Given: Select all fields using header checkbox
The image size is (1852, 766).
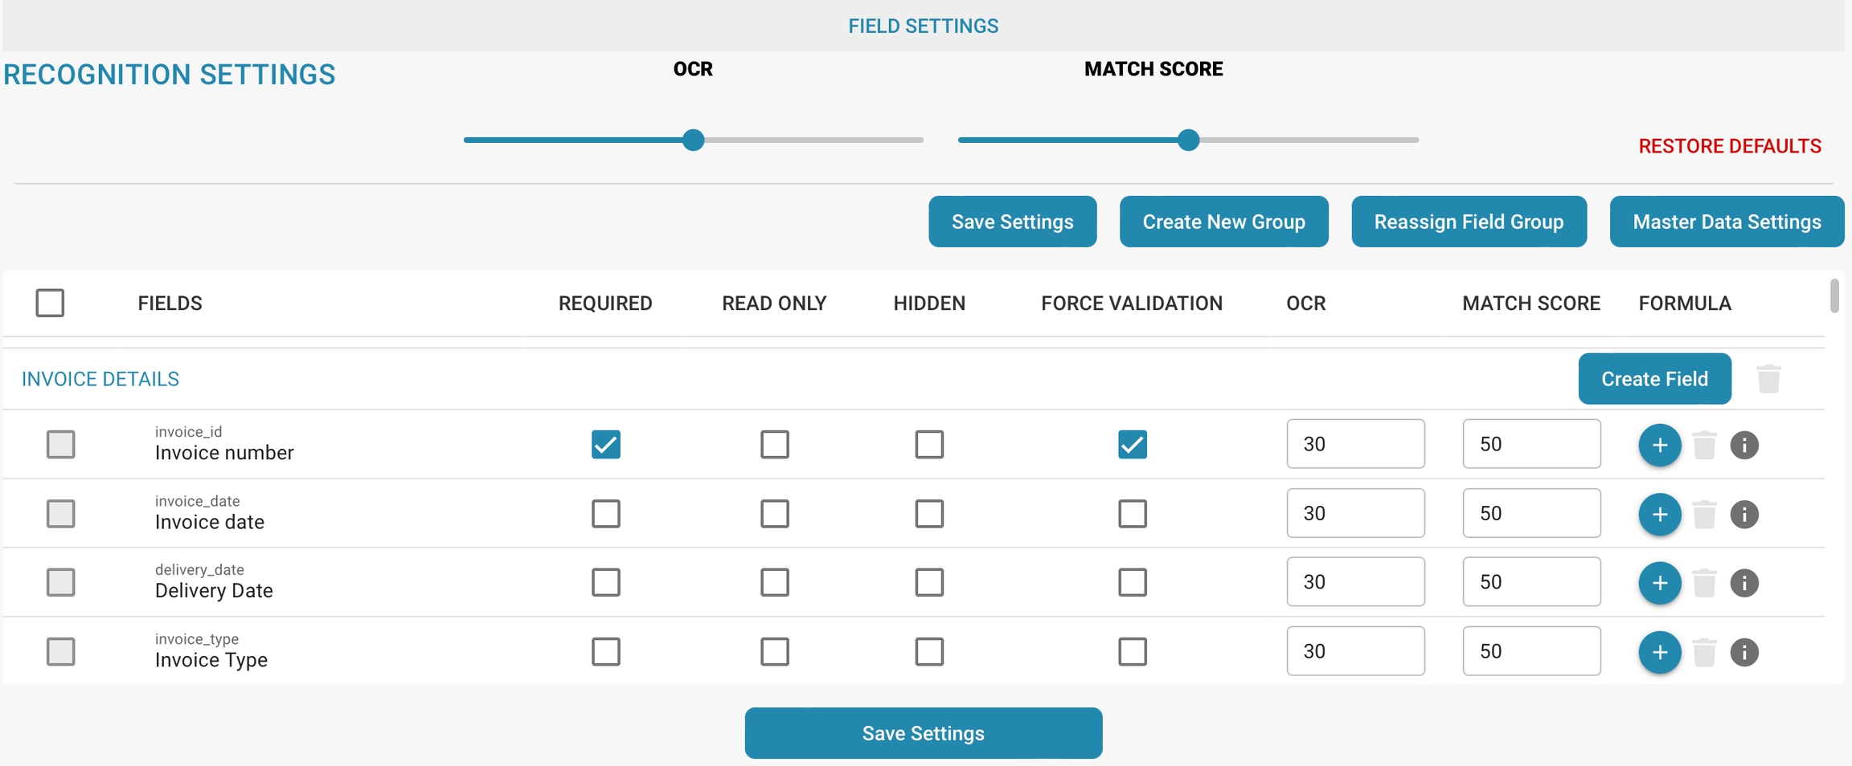Looking at the screenshot, I should tap(50, 303).
